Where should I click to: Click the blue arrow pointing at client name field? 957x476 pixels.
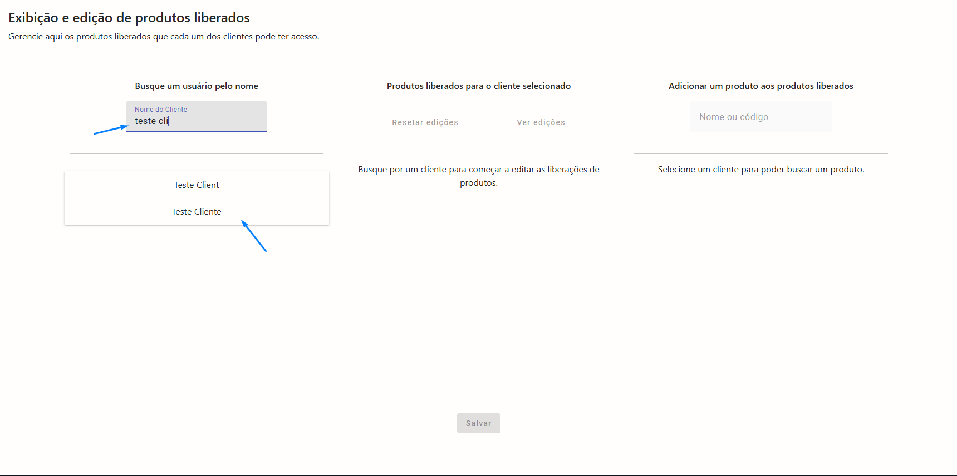110,130
